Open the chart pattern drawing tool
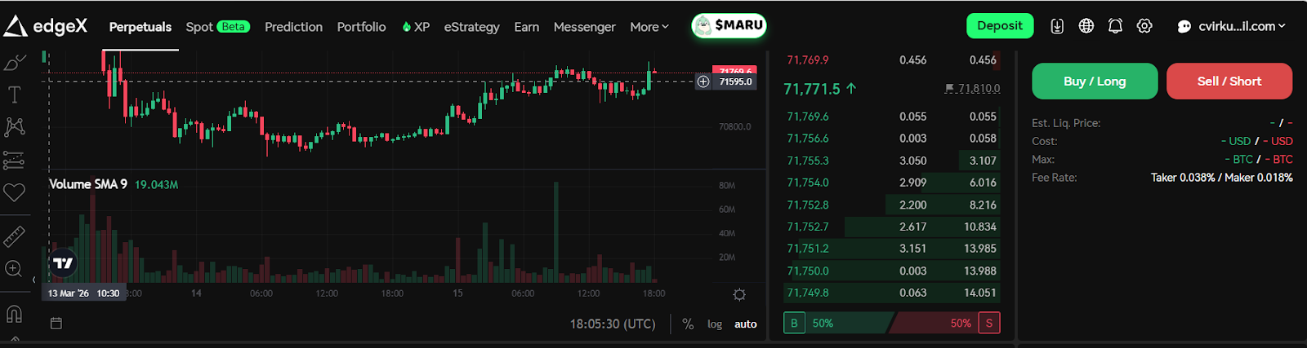 click(x=14, y=127)
